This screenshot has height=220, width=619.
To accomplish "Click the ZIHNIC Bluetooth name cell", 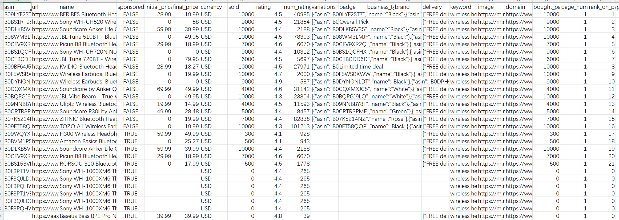I will click(88, 119).
